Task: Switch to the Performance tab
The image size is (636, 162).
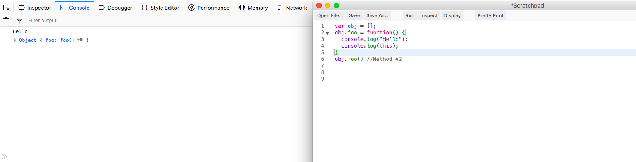Action: [209, 8]
